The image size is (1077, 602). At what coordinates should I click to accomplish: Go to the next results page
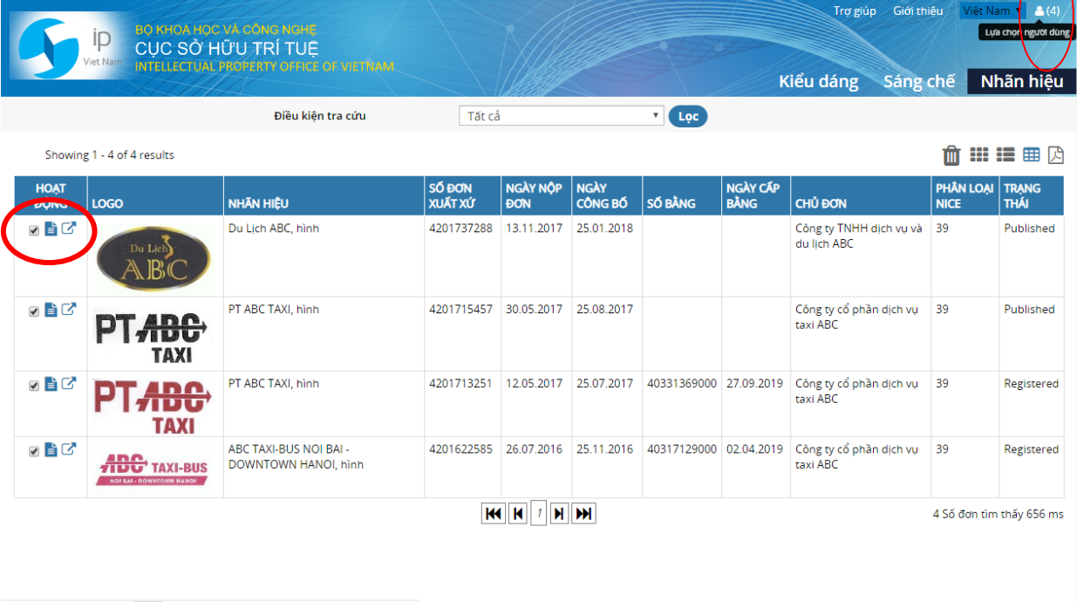pos(559,514)
